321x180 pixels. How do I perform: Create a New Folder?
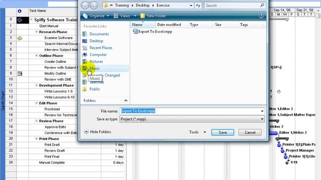pyautogui.click(x=153, y=16)
